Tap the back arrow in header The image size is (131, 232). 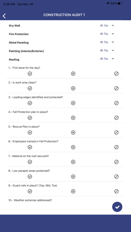[4, 16]
